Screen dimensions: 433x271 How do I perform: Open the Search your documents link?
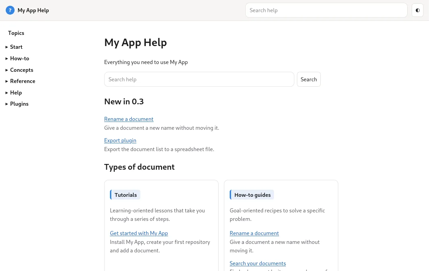tap(257, 263)
